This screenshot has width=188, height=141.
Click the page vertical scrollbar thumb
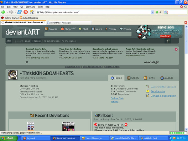[x=186, y=41]
